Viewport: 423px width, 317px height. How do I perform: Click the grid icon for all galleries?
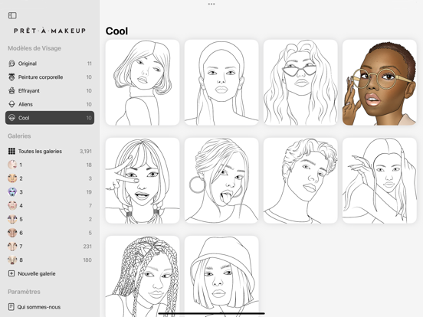coord(11,151)
